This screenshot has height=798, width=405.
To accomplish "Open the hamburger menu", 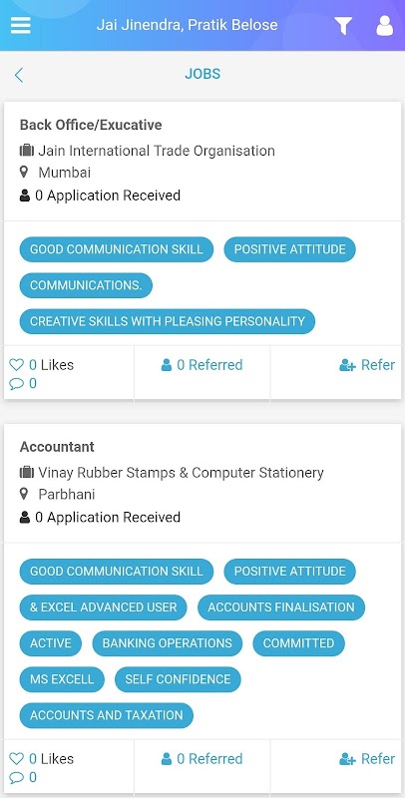I will coord(20,25).
